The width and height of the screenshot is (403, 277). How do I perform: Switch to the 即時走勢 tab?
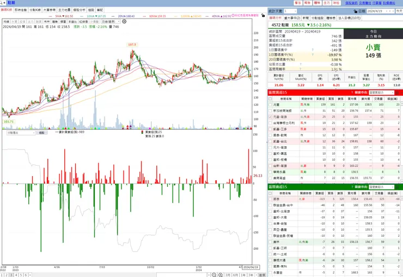21,10
